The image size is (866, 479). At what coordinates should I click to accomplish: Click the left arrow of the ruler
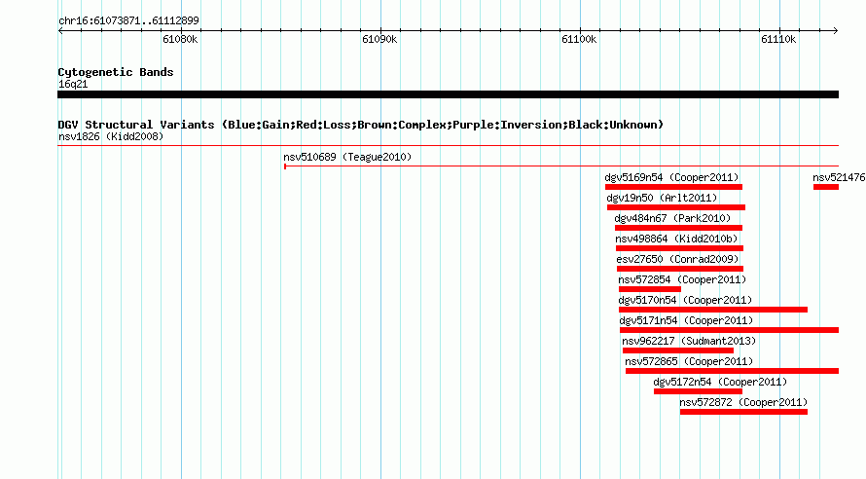coord(60,30)
